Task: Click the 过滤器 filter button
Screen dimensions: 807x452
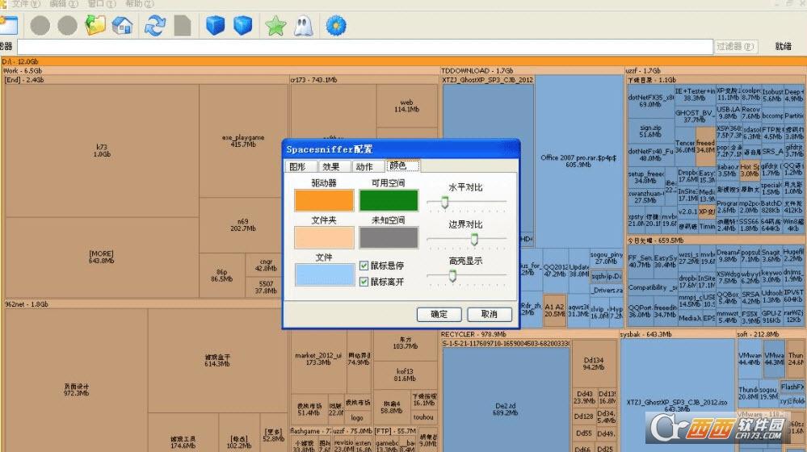Action: pos(735,46)
